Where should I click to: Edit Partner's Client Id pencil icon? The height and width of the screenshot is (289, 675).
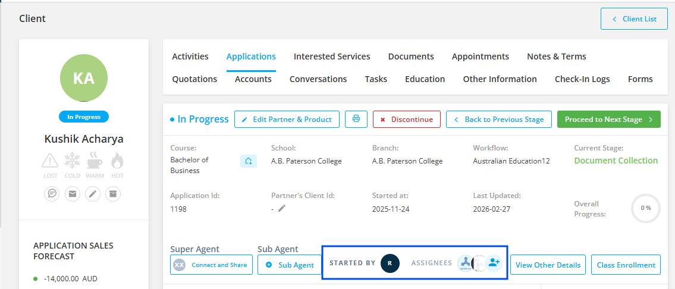tap(282, 208)
